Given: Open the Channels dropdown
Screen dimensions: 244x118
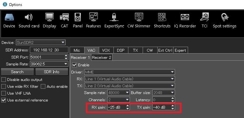Looking at the screenshot, I should tap(118, 100).
